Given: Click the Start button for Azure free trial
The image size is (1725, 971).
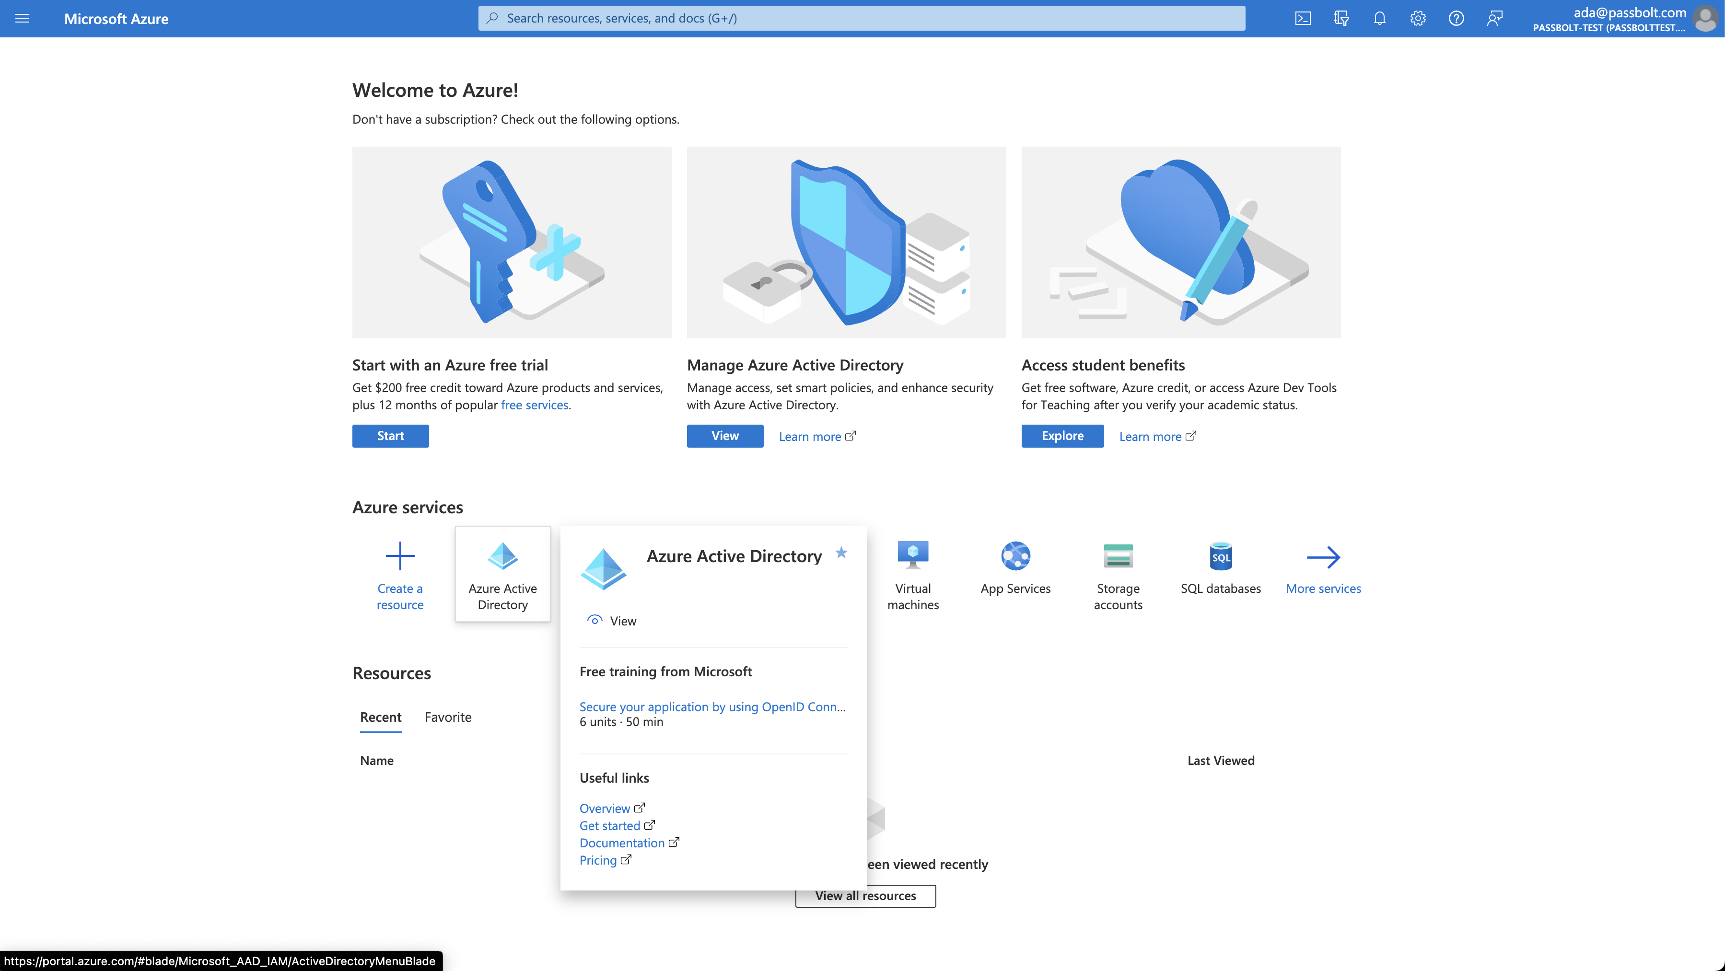Looking at the screenshot, I should click(391, 436).
